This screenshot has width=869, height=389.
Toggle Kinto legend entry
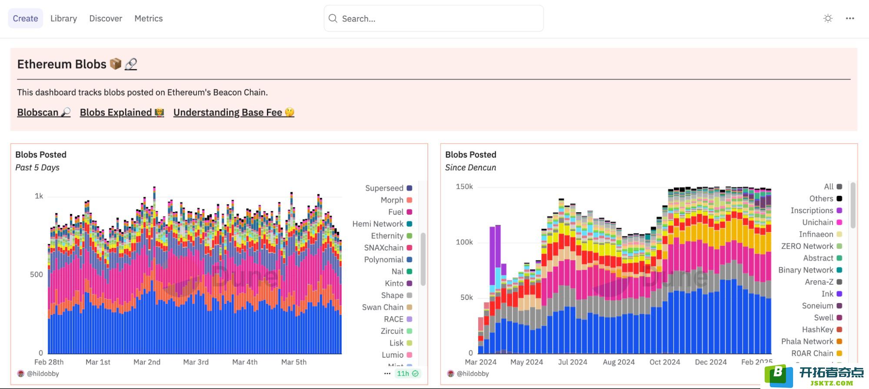pos(398,283)
